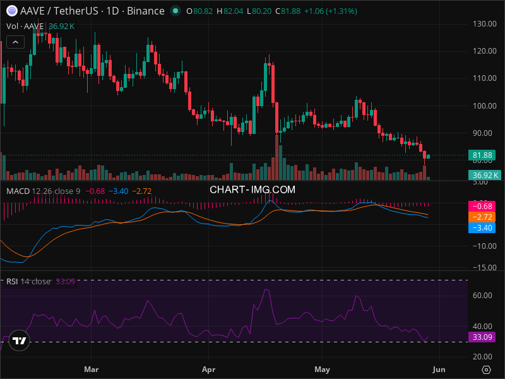Click the TradingView logo badge

pos(19,340)
